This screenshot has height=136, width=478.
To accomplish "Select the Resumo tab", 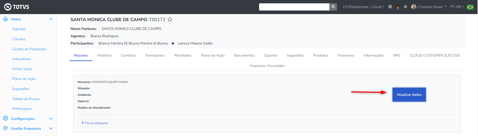I will tap(81, 55).
